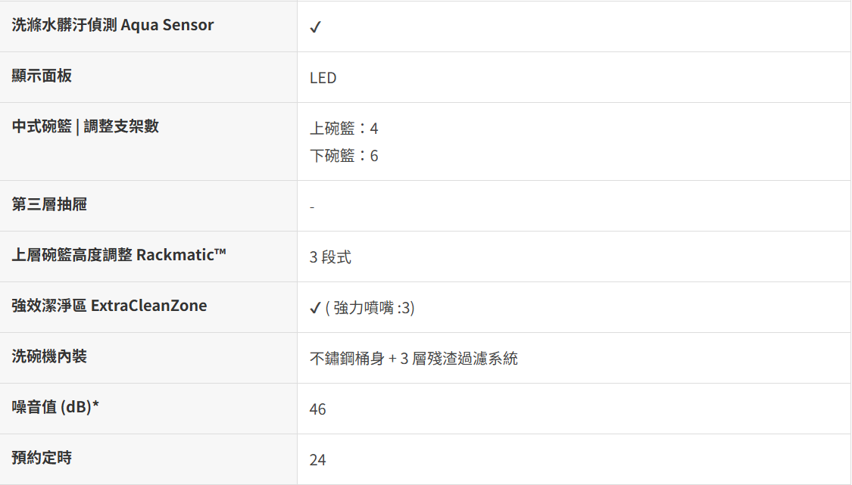Click the 預約定時 row label
852x485 pixels.
(42, 458)
